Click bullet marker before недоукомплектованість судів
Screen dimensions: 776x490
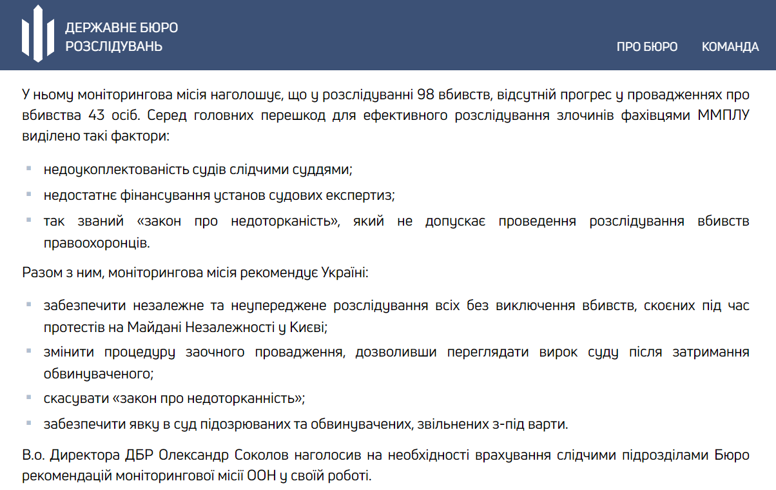(29, 169)
